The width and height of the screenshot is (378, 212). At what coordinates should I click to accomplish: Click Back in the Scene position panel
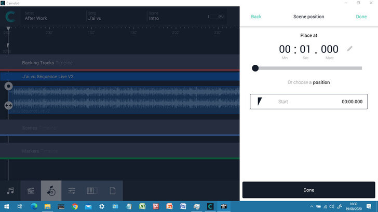[256, 17]
